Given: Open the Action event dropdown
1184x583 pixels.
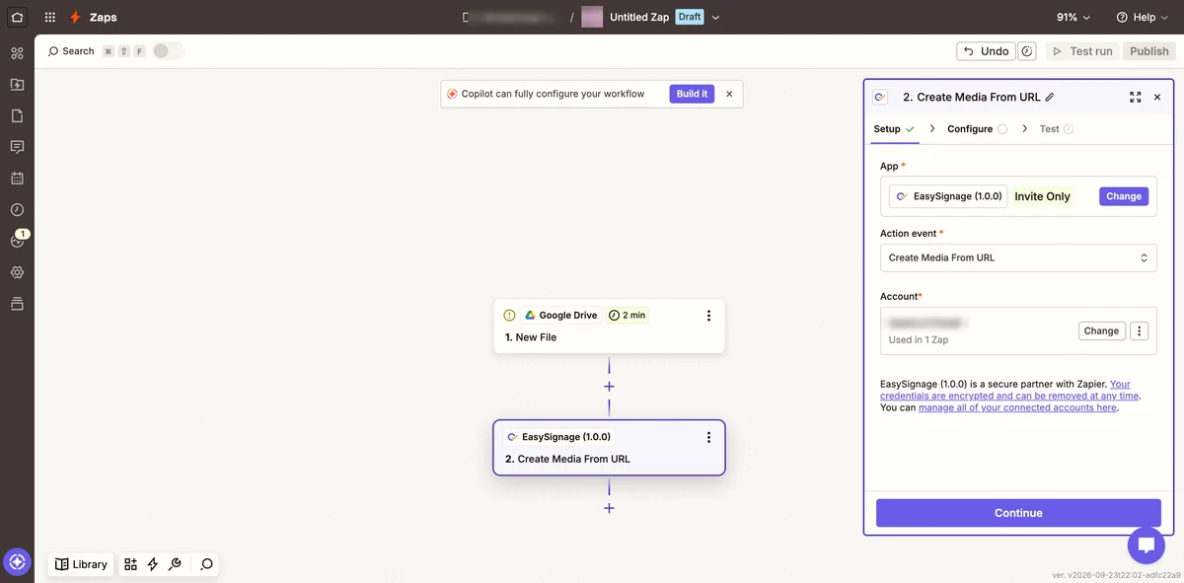Looking at the screenshot, I should [x=1018, y=257].
